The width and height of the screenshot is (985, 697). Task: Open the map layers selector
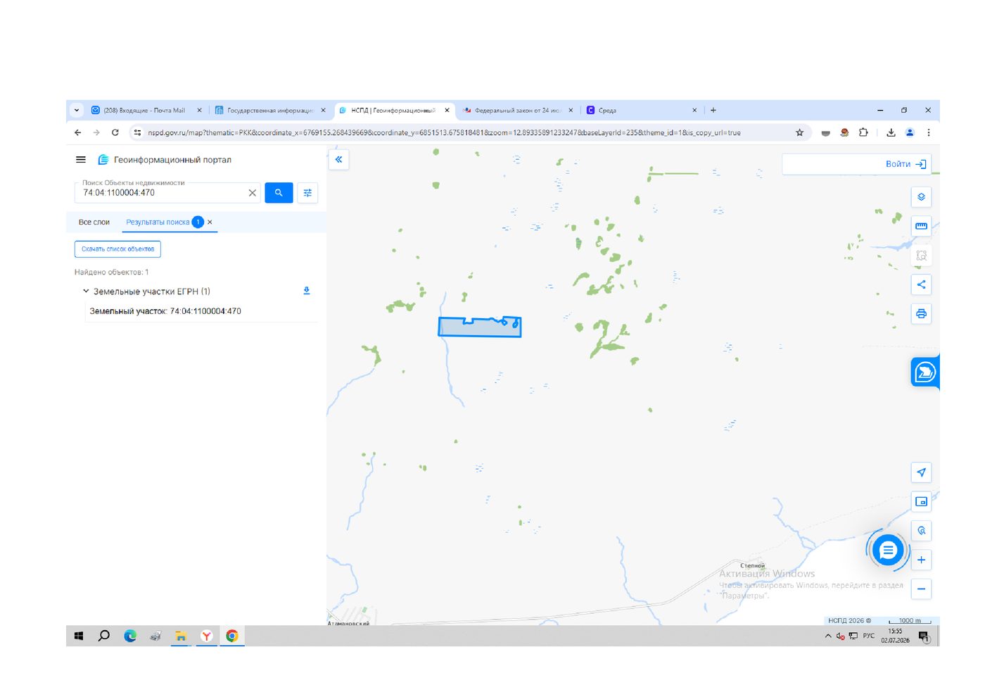pos(921,197)
